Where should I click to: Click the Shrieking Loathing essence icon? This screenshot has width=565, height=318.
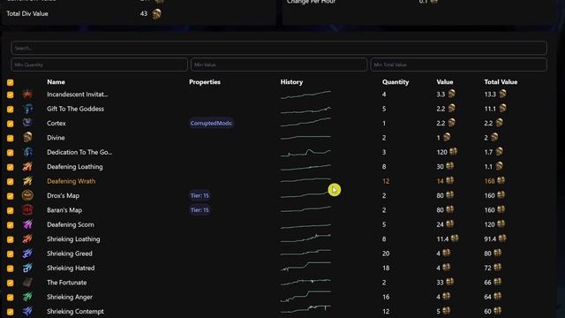[x=27, y=238]
